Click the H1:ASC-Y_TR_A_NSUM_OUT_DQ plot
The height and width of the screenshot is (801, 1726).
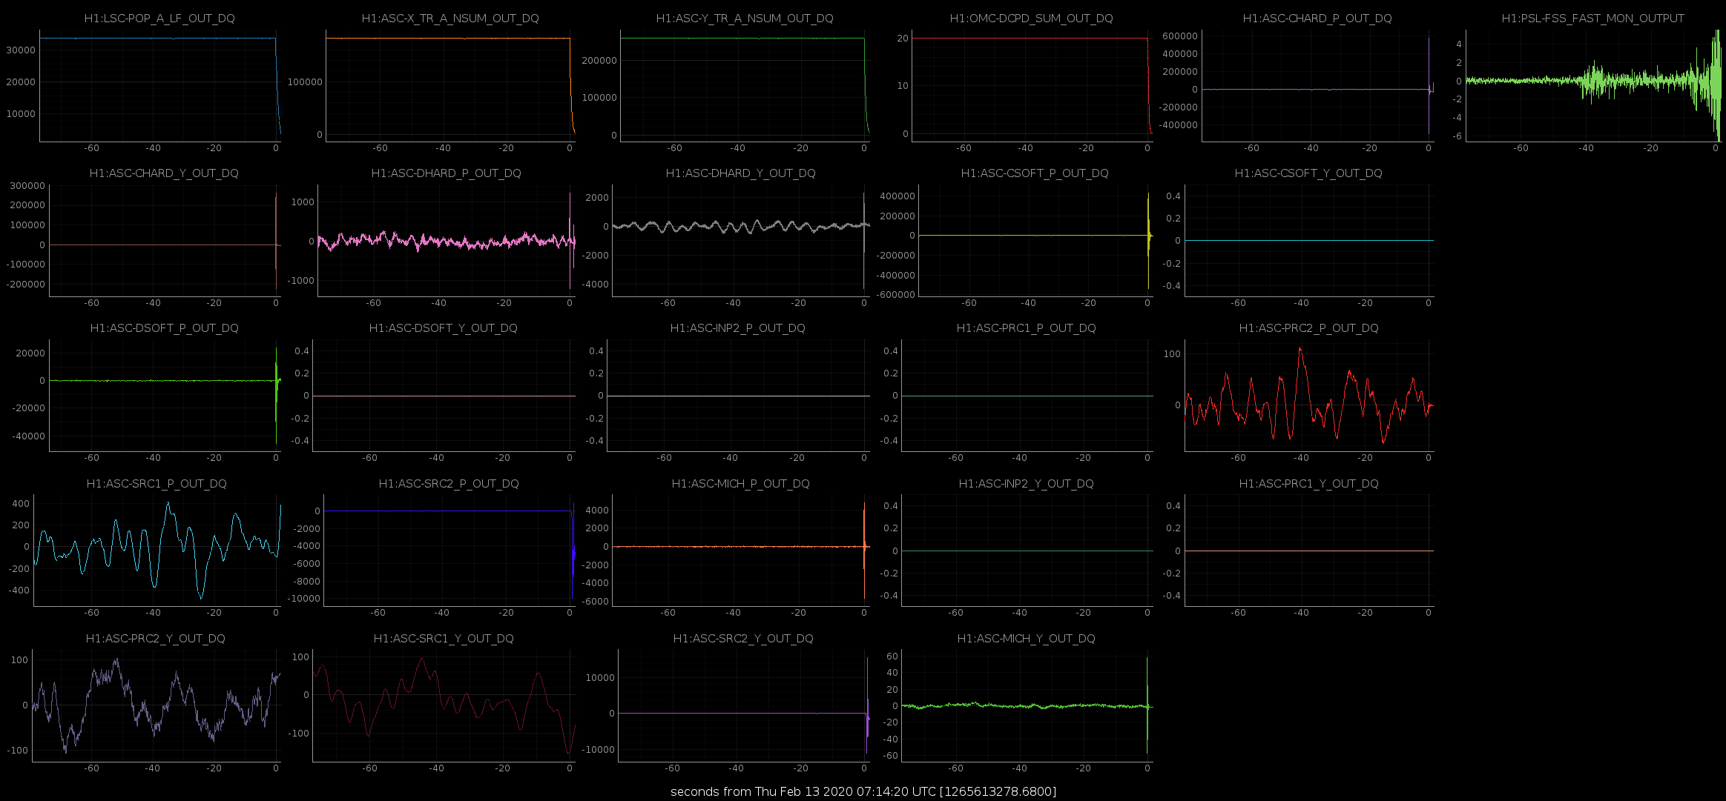click(745, 85)
